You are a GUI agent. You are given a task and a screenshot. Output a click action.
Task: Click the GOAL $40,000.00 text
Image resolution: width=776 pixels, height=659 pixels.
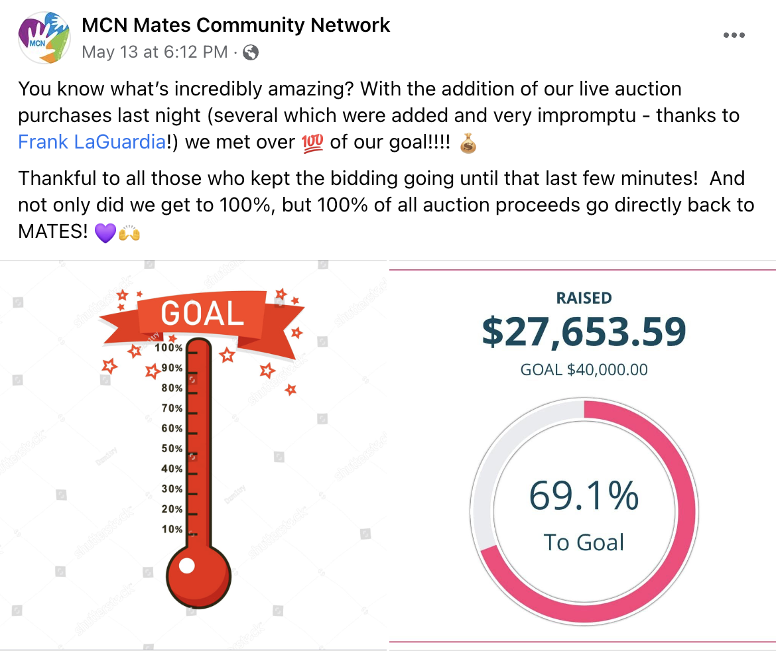pos(584,370)
